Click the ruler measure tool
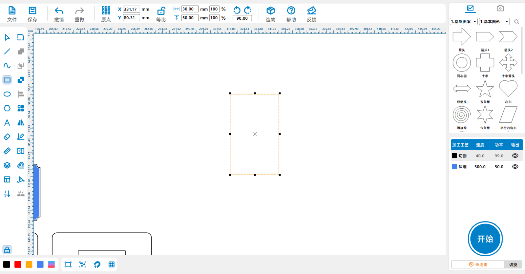 7,151
